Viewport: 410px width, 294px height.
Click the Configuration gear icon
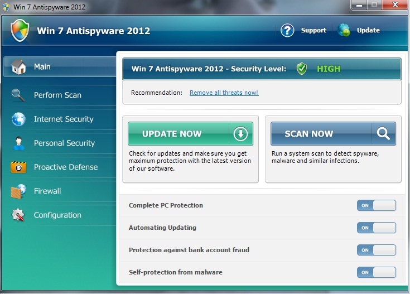click(x=18, y=215)
